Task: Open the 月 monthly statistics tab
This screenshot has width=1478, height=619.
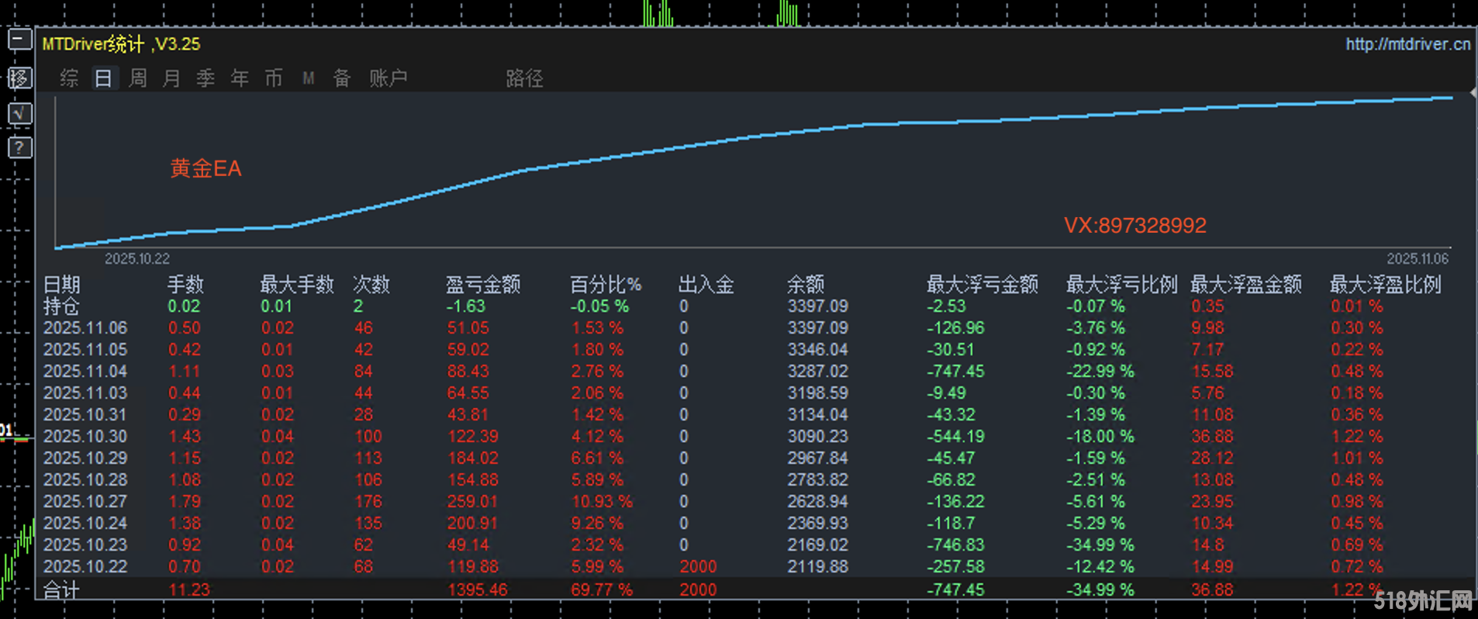Action: pyautogui.click(x=171, y=78)
